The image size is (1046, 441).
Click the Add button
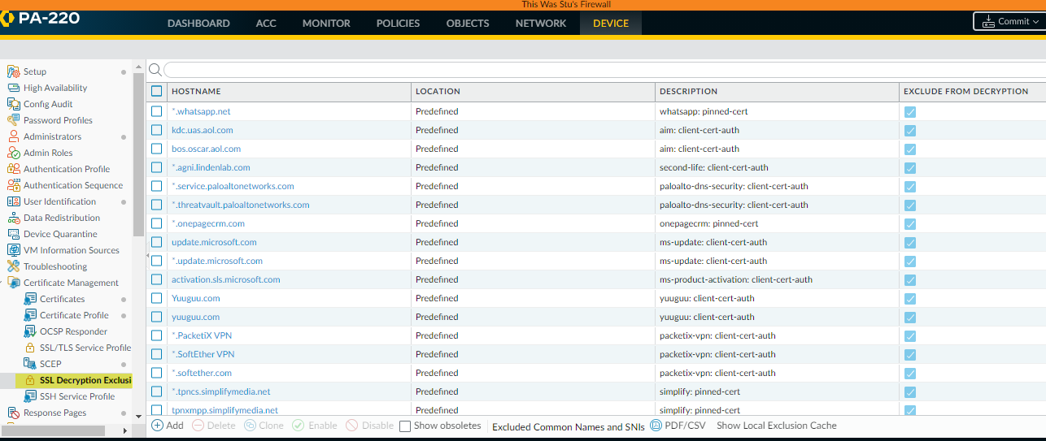tap(168, 426)
